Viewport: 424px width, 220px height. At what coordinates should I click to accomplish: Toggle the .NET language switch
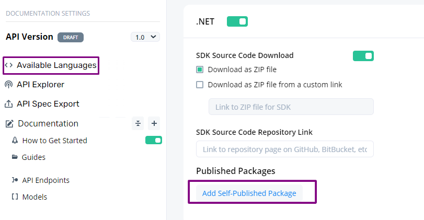[x=237, y=21]
